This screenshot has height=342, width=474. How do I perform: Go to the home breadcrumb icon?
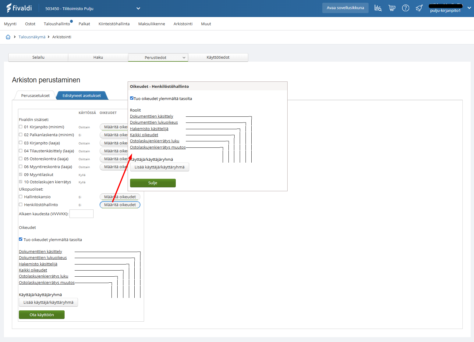[8, 37]
